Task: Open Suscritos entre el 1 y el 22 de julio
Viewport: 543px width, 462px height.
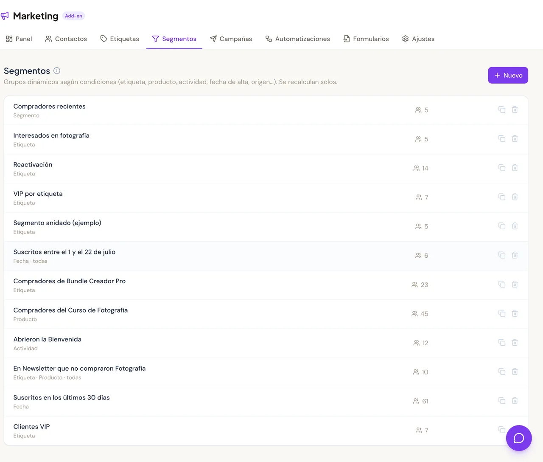Action: (x=64, y=252)
